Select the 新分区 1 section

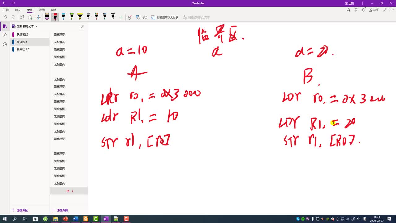[x=30, y=42]
